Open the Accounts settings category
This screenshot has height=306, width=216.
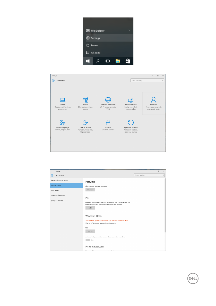153,103
